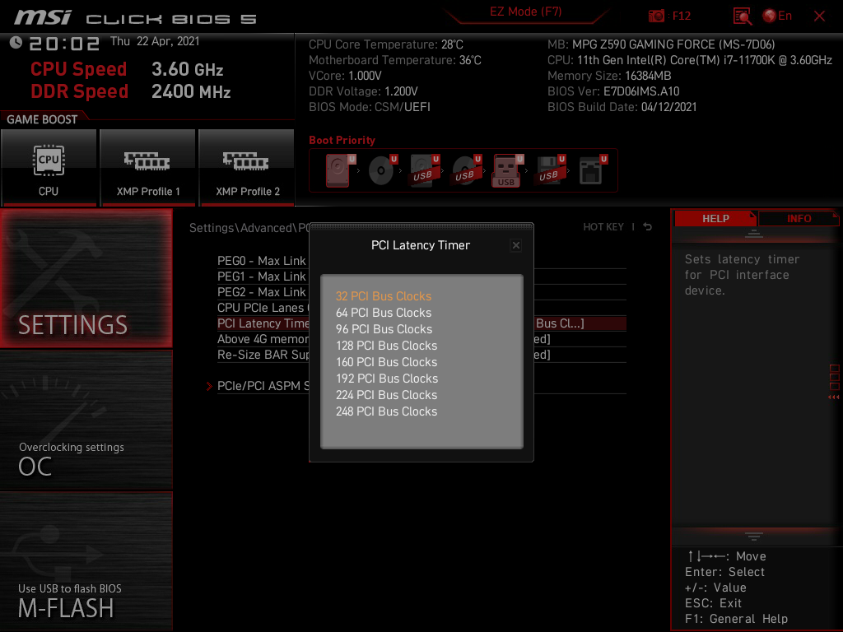
Task: Choose 192 PCI Bus Clocks option
Action: 387,379
